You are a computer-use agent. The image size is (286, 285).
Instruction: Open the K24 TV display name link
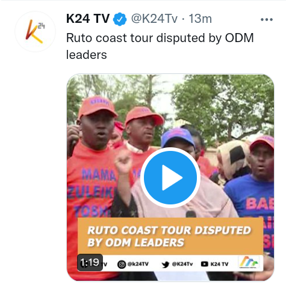point(88,19)
